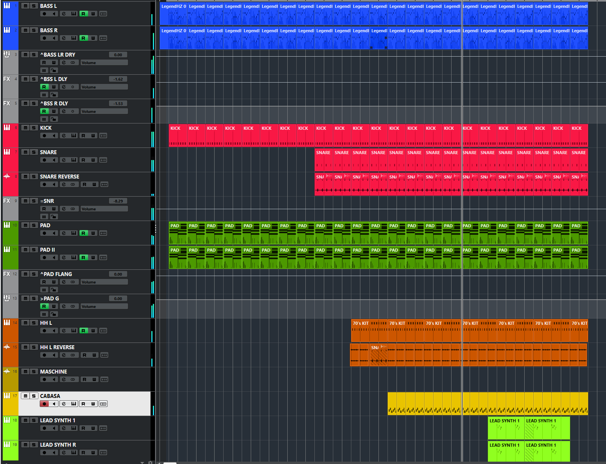Open Volume automation parameter on >PAD G
This screenshot has width=606, height=464.
tap(104, 306)
